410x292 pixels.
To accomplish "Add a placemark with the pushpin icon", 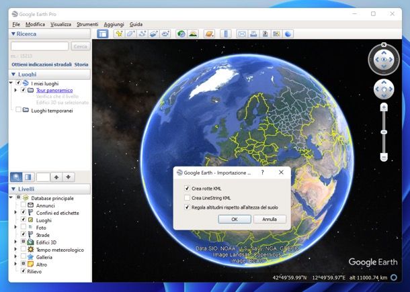I will pos(119,34).
